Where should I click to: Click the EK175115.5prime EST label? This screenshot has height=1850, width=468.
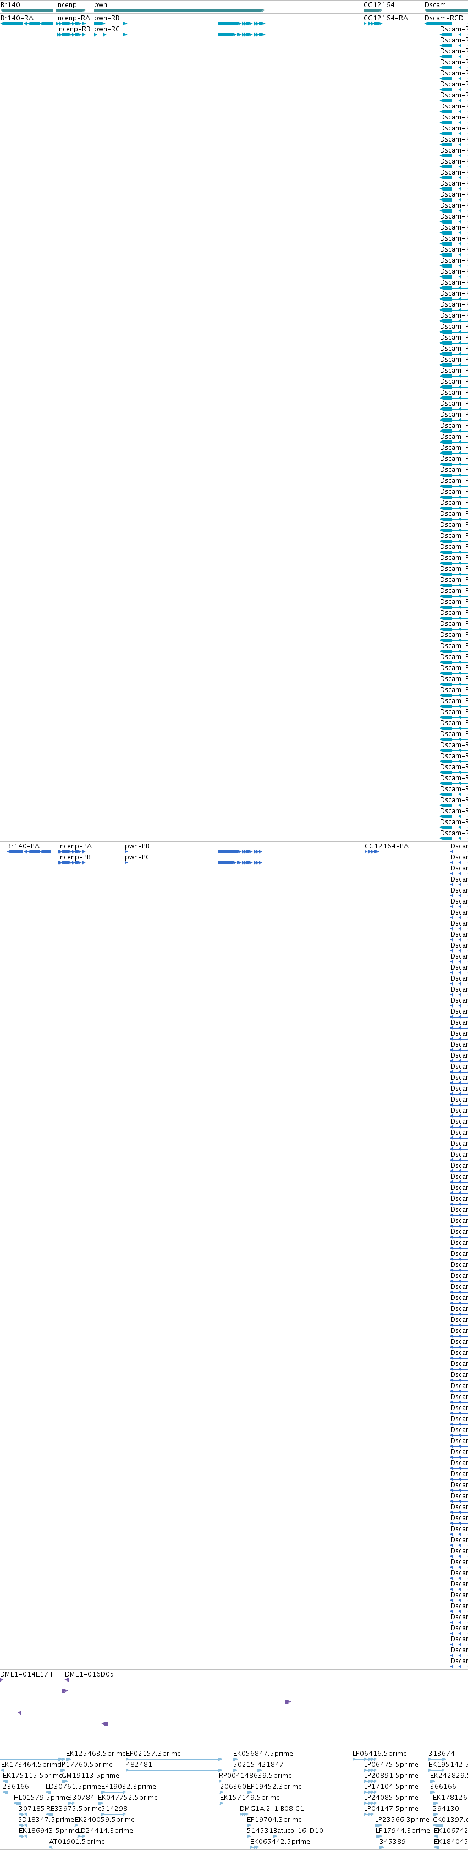(x=32, y=1775)
